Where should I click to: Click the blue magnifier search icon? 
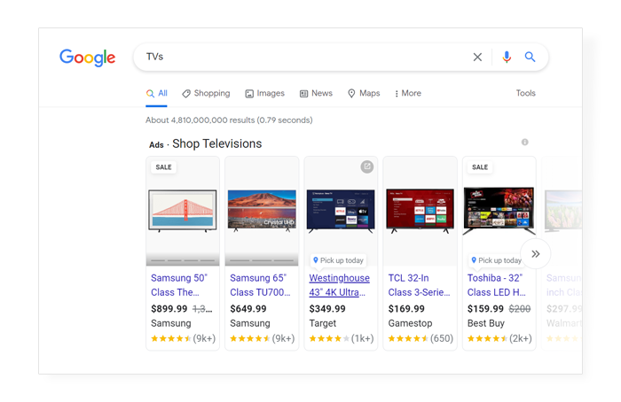530,57
